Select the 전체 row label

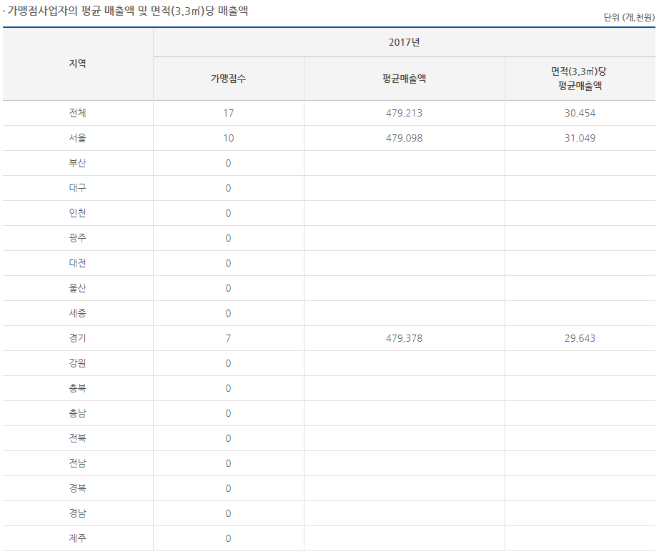tap(77, 113)
